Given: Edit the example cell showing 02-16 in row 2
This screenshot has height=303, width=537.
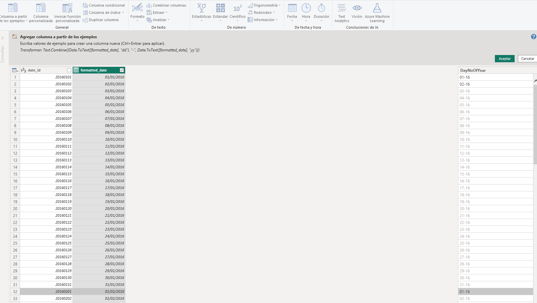Looking at the screenshot, I should [496, 84].
